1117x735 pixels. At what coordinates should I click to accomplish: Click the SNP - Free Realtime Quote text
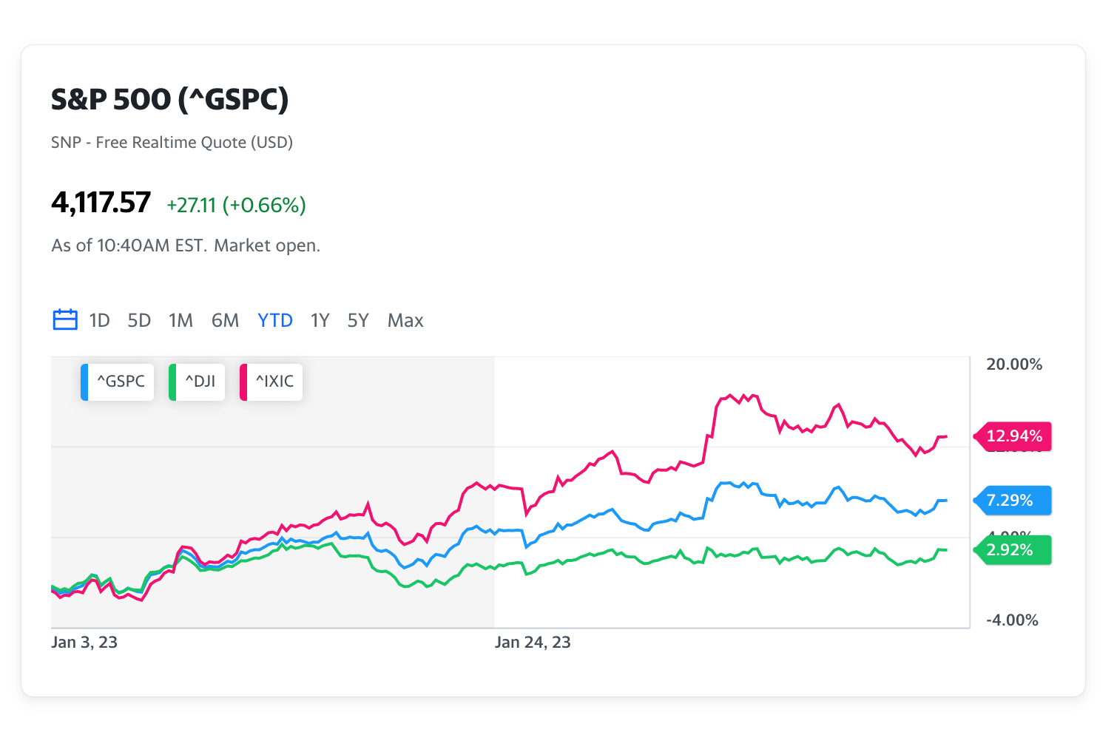pos(172,142)
